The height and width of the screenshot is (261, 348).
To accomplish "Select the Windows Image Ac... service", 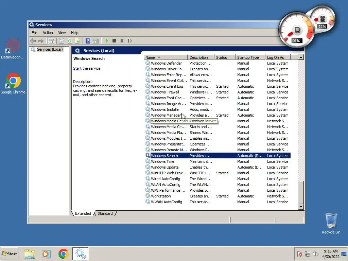I will click(x=217, y=104).
